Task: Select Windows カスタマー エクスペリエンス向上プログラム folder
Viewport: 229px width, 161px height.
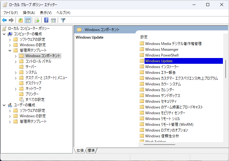Action: point(181,78)
